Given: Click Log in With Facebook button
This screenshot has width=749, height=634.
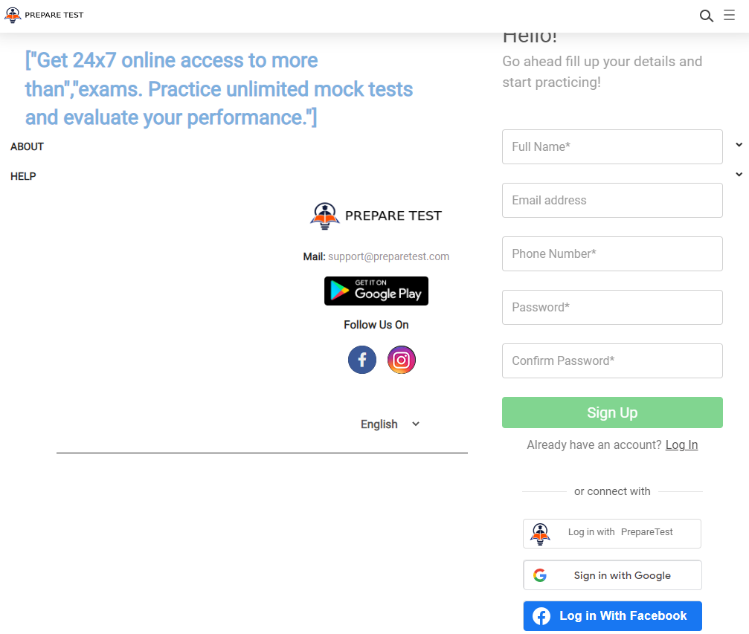Looking at the screenshot, I should (612, 616).
